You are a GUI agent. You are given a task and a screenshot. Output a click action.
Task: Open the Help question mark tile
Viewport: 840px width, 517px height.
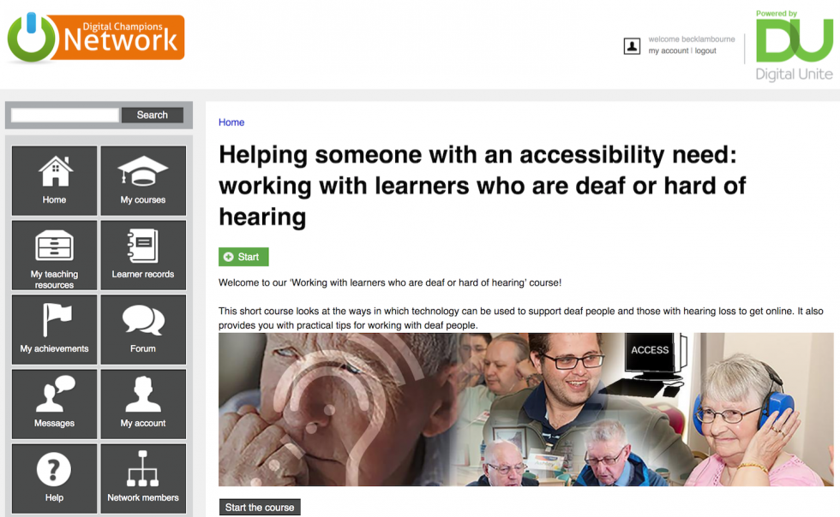[x=54, y=478]
